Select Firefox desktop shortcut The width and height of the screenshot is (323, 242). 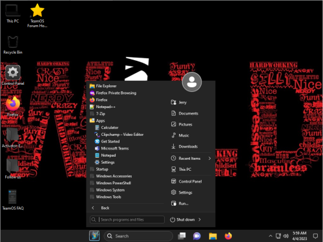click(x=13, y=107)
